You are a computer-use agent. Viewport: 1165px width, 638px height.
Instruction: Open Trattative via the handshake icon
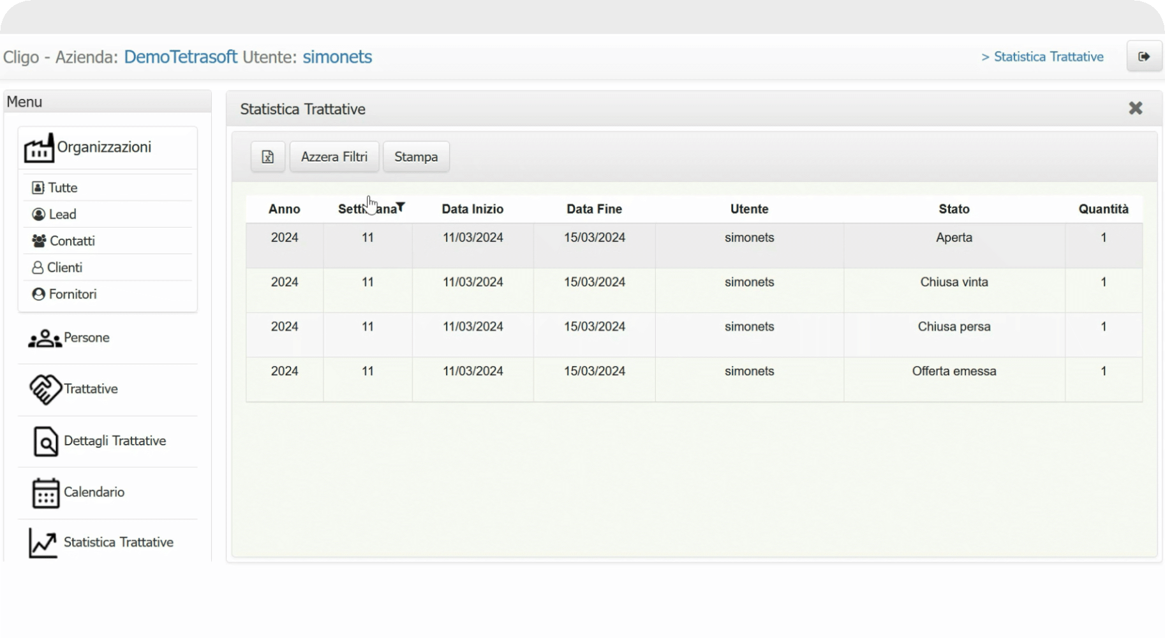[x=45, y=389]
